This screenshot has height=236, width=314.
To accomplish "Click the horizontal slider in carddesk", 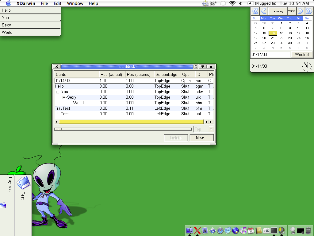I will 123,129.
